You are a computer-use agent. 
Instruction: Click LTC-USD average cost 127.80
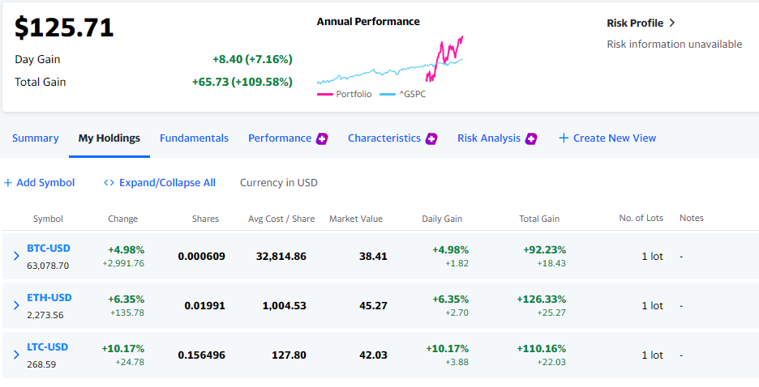pyautogui.click(x=290, y=355)
